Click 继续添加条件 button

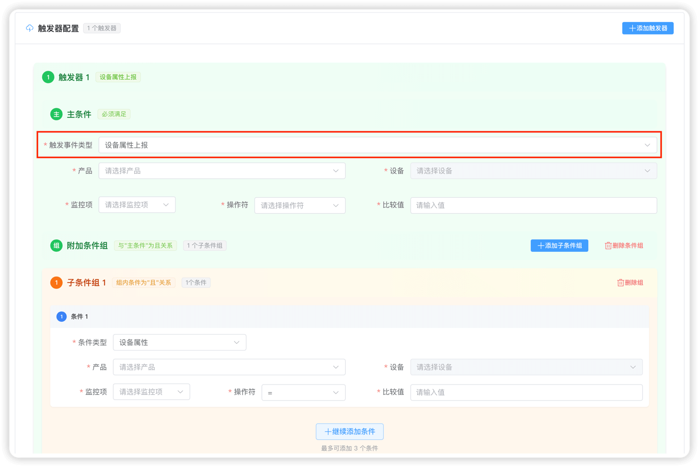click(x=350, y=431)
